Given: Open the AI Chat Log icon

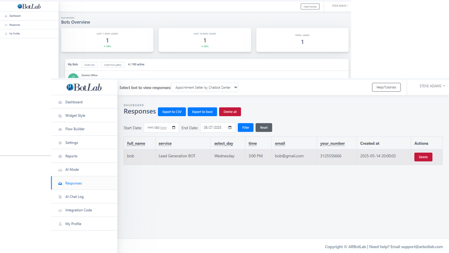Looking at the screenshot, I should pos(60,196).
